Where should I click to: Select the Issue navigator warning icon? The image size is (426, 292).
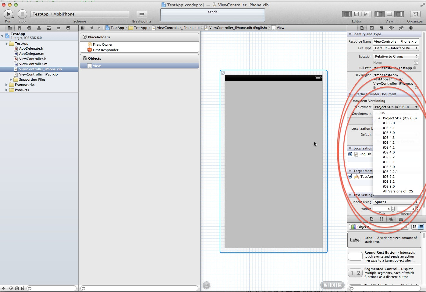[x=39, y=28]
